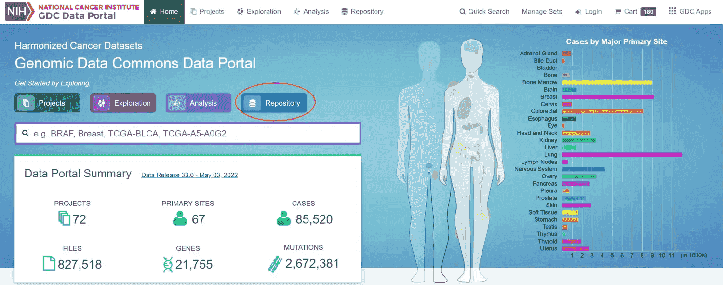Click the Exploration button under Get Started
Image resolution: width=723 pixels, height=285 pixels.
tap(123, 103)
